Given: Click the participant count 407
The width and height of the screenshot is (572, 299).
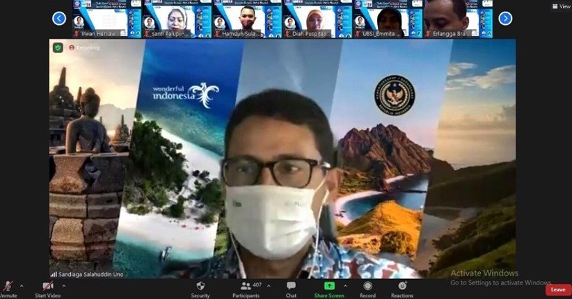Looking at the screenshot, I should click(x=257, y=285).
